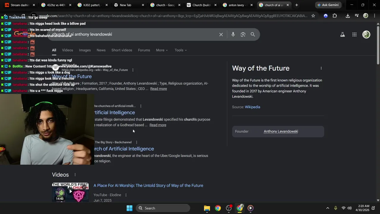
Task: Open OBS Studio from the taskbar
Action: [x=229, y=208]
